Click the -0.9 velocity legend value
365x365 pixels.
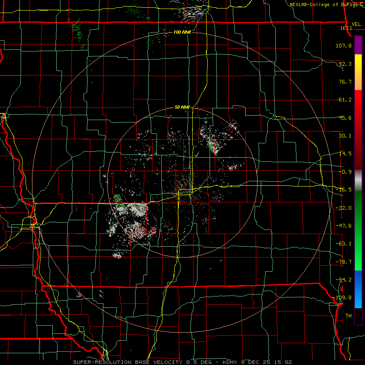pos(345,172)
